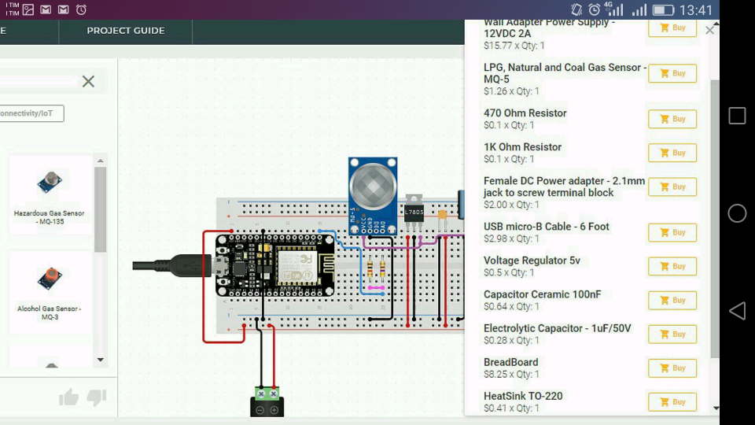This screenshot has height=425, width=755.
Task: Tap the Android recent apps square button
Action: (x=737, y=116)
